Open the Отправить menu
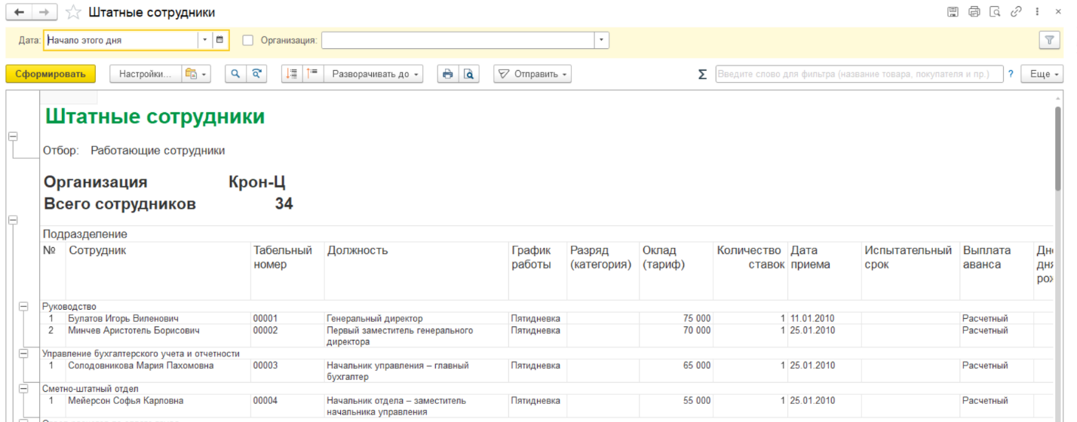 coord(532,74)
